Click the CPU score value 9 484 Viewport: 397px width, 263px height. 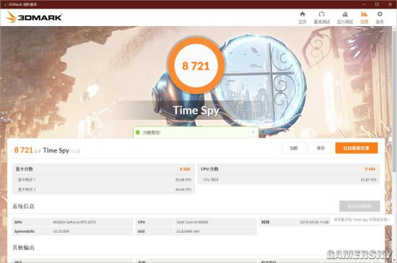[x=370, y=169]
